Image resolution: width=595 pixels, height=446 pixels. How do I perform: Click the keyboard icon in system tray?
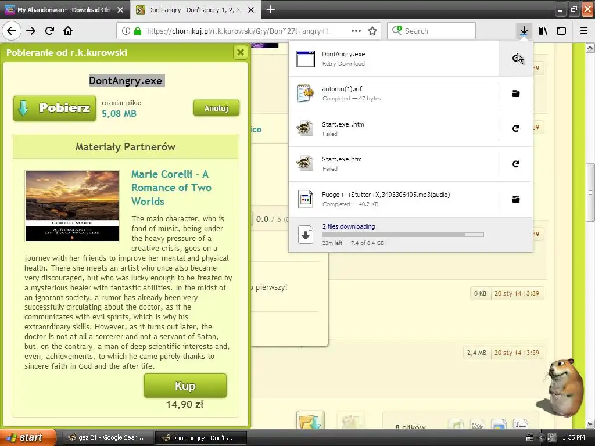[x=530, y=438]
